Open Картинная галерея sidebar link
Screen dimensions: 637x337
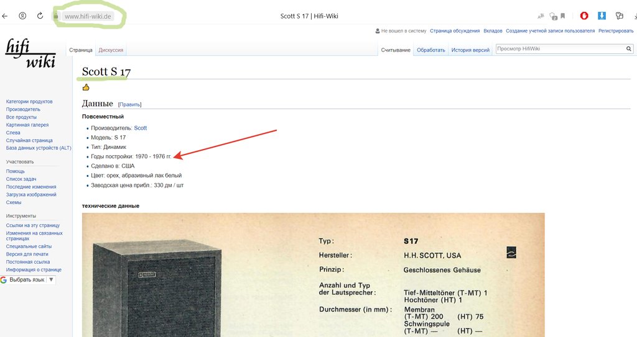click(27, 125)
